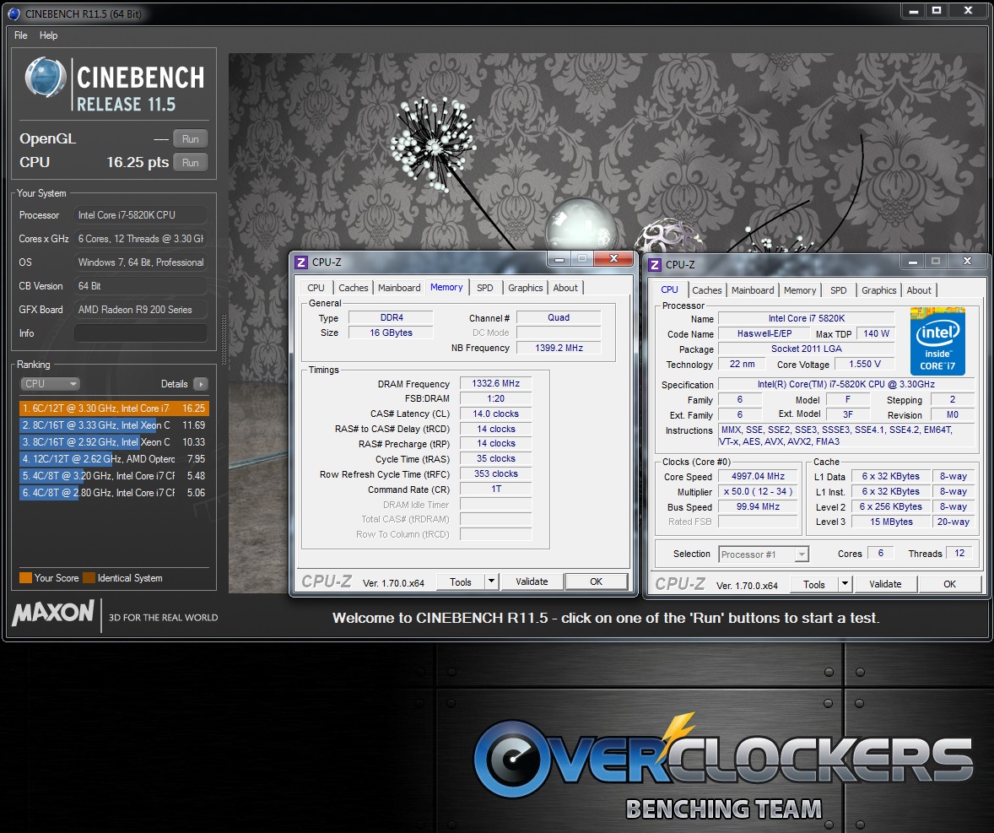Click the Core Speed 4997.04 MHz value
The width and height of the screenshot is (994, 833).
[x=759, y=476]
